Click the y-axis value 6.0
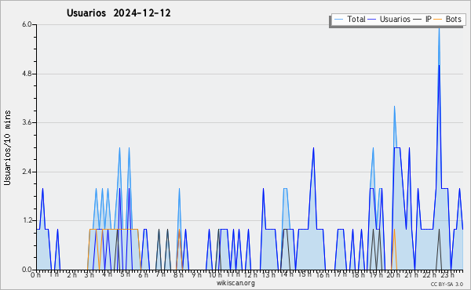 click(x=27, y=24)
